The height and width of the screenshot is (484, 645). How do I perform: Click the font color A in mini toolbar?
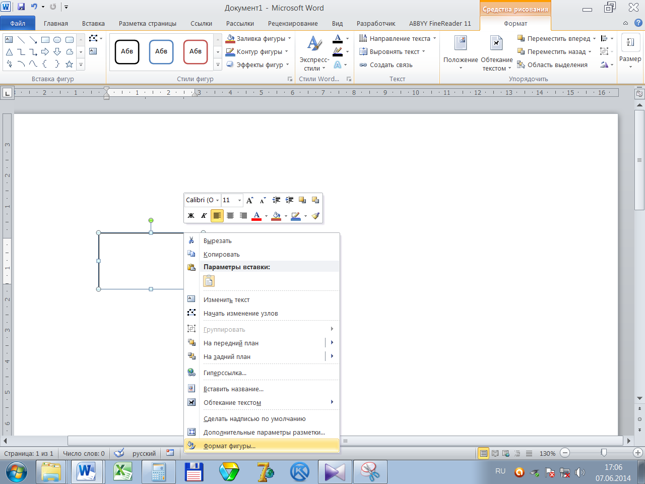tap(256, 216)
